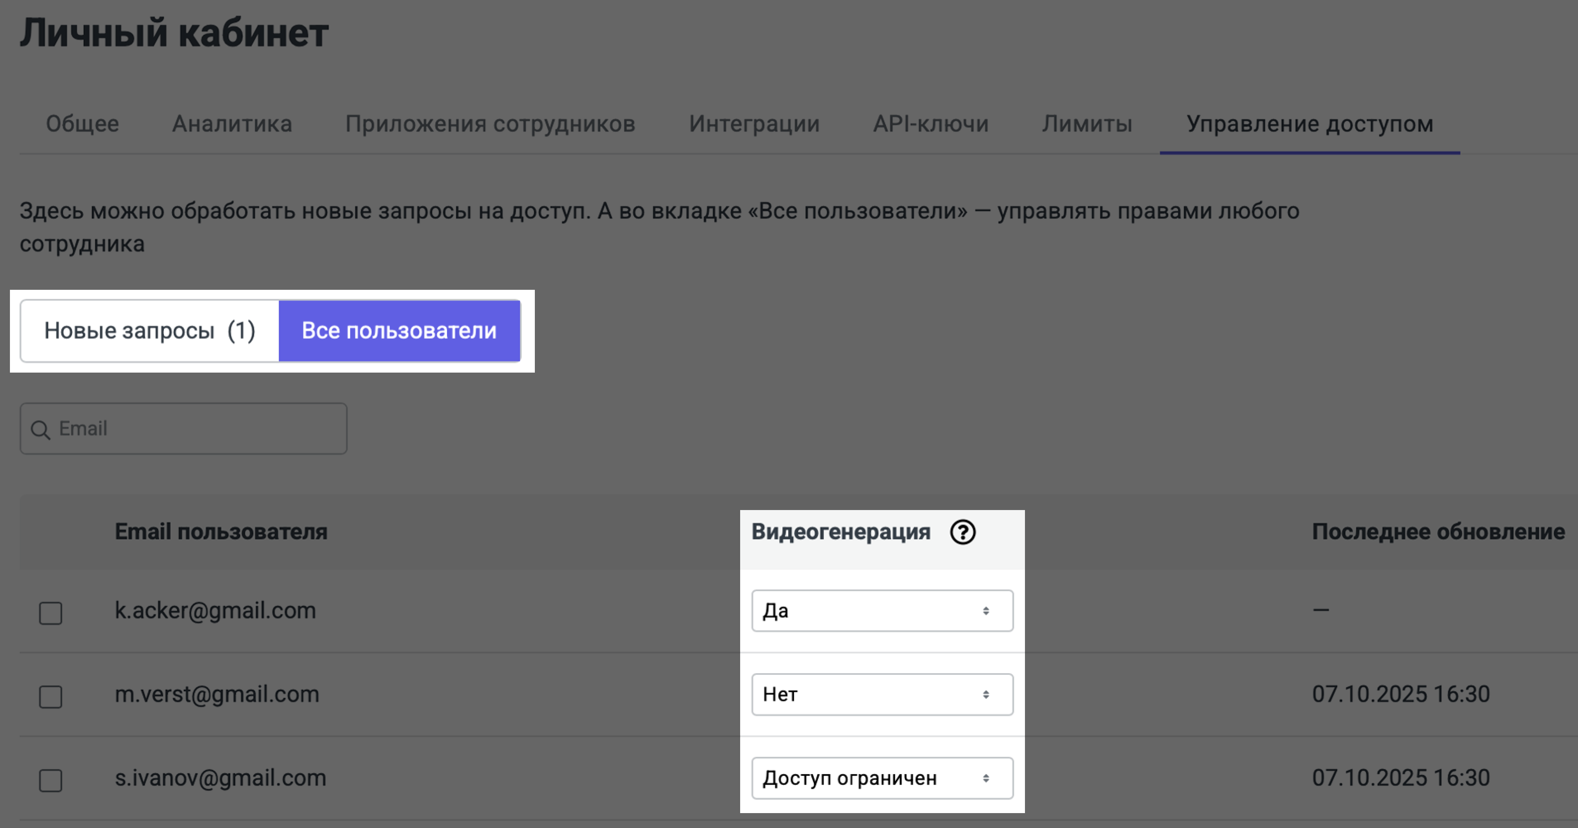The width and height of the screenshot is (1578, 828).
Task: Click into the Email search field
Action: 196,429
